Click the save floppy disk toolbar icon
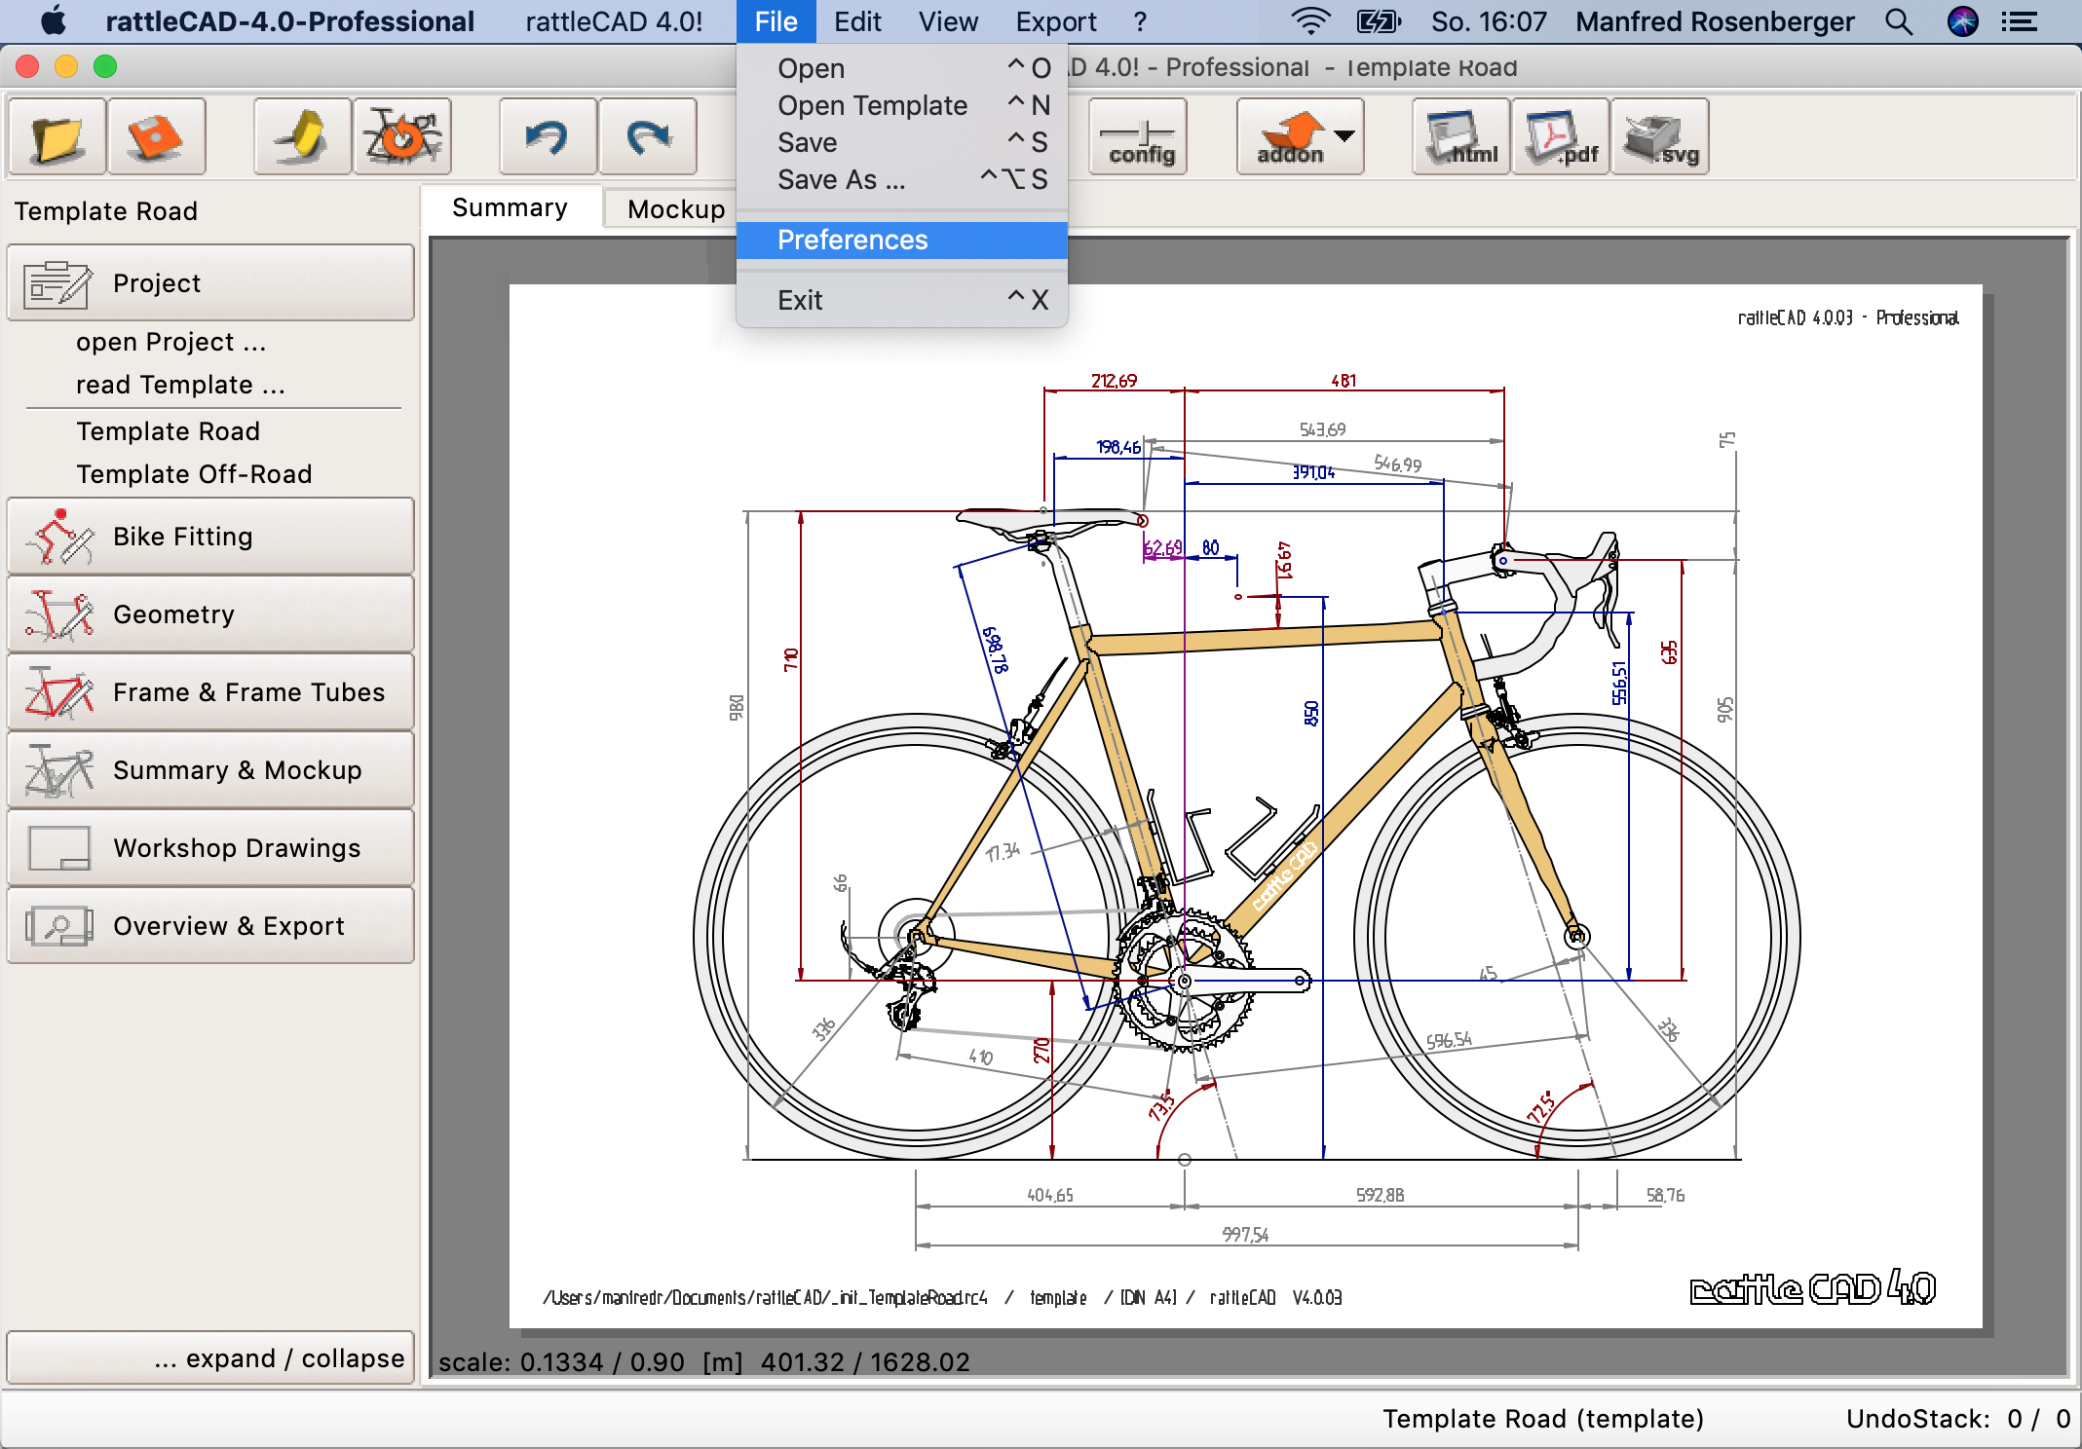Viewport: 2082px width, 1449px height. [x=157, y=136]
